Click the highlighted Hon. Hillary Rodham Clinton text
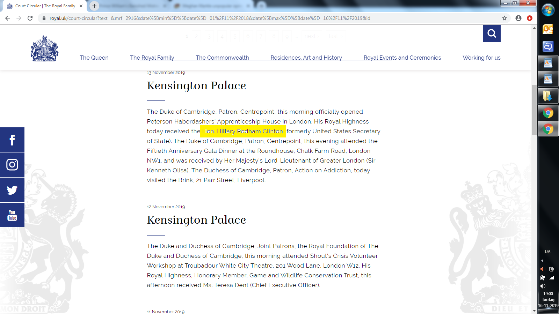Screen dimensions: 559x314 242,131
